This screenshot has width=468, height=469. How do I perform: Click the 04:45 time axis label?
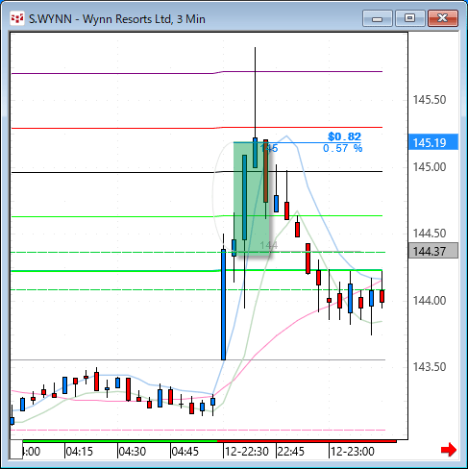click(x=185, y=452)
